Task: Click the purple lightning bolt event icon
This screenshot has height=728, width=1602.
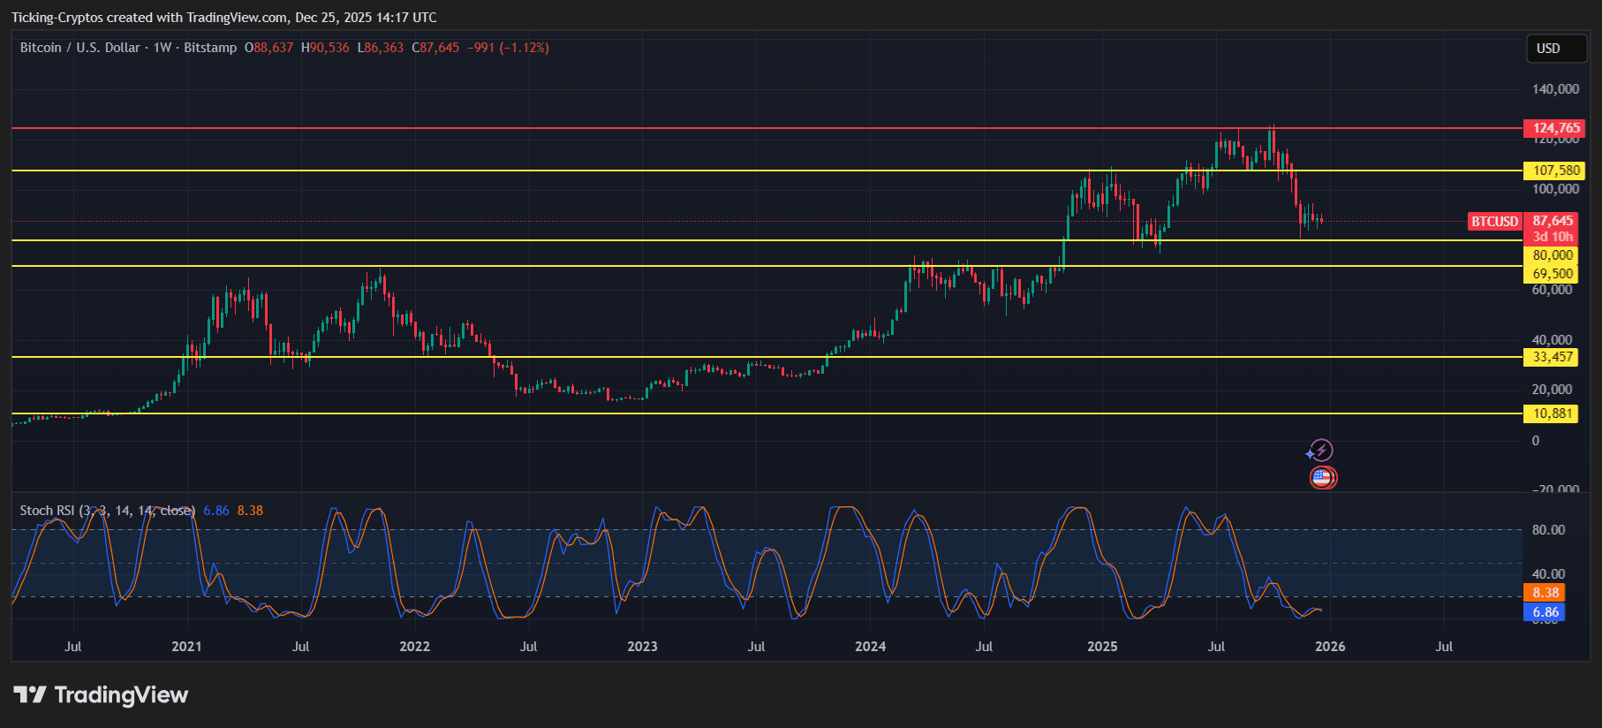Action: (x=1321, y=451)
